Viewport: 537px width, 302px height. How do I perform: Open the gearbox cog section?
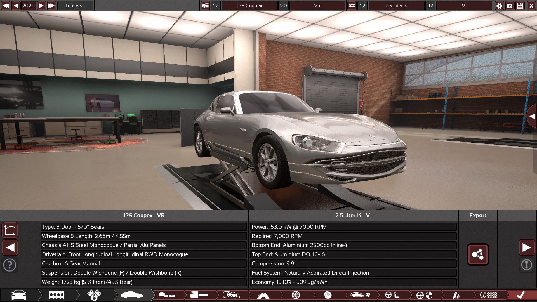(x=263, y=295)
